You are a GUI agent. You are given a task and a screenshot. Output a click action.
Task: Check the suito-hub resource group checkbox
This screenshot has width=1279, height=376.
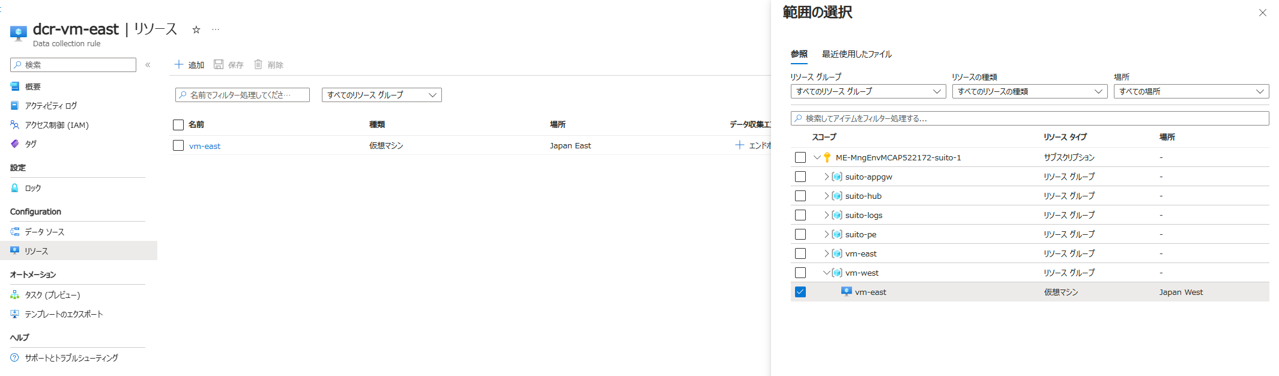(800, 196)
